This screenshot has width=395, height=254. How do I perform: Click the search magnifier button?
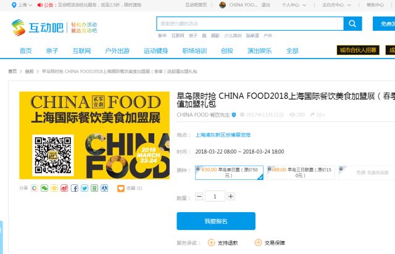point(352,23)
